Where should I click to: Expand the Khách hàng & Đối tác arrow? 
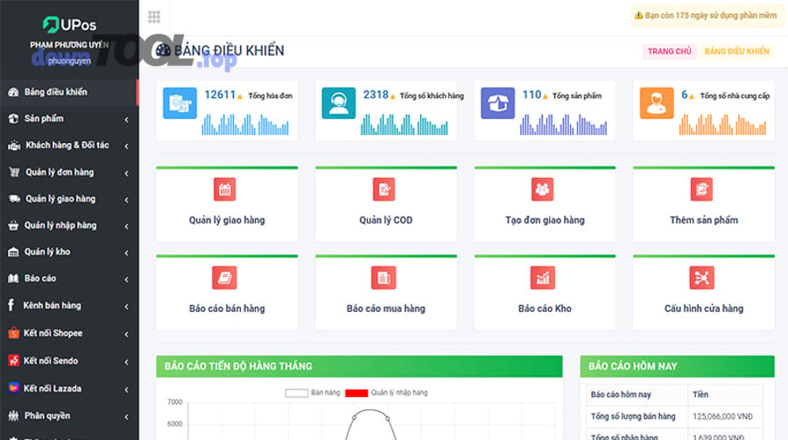click(127, 146)
